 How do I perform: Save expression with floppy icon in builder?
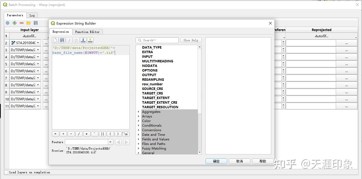pos(62,40)
